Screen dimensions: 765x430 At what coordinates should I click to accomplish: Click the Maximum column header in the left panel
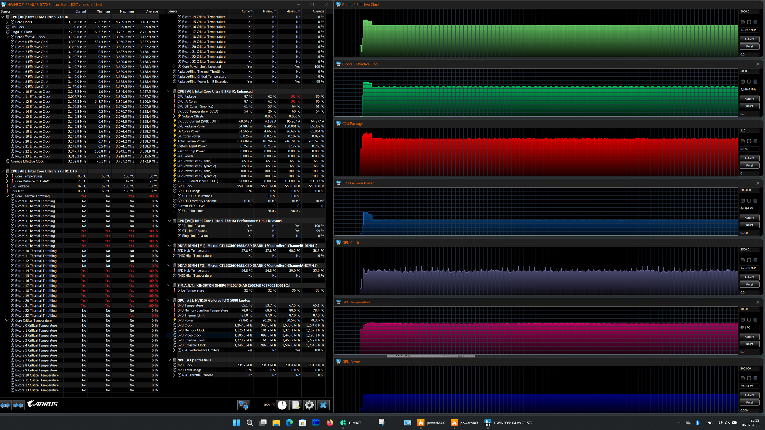pyautogui.click(x=126, y=11)
